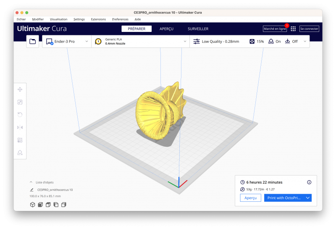Select the Scale tool in left toolbar
The height and width of the screenshot is (229, 336).
pos(20,102)
